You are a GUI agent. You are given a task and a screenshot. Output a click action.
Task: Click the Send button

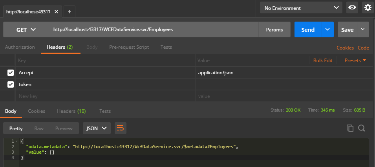click(x=308, y=29)
